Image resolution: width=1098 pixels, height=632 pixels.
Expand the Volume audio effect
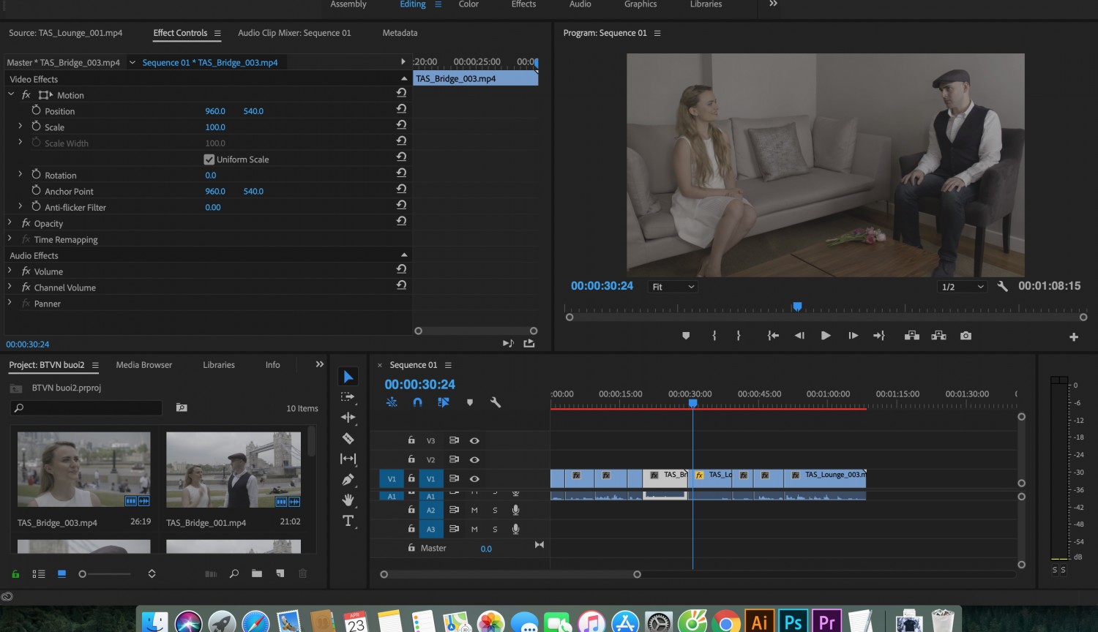click(10, 271)
